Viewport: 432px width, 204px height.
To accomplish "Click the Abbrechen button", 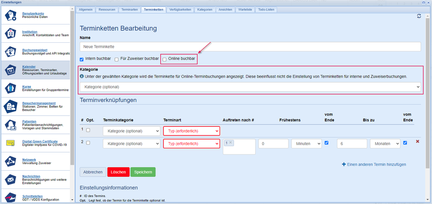I will (x=93, y=172).
